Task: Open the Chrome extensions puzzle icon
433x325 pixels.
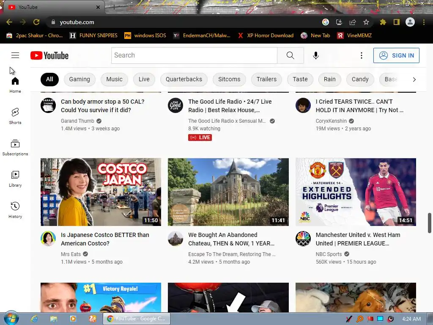Action: [383, 22]
